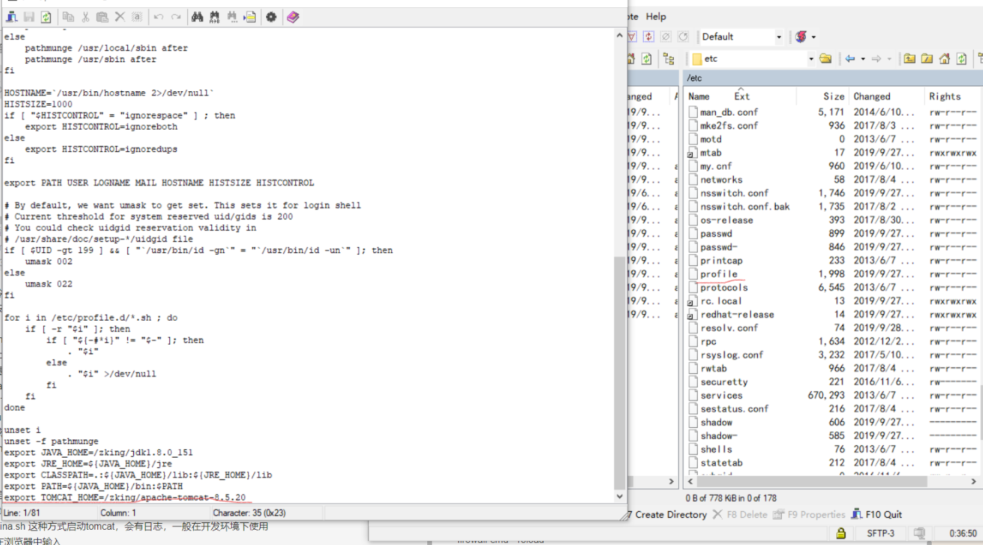Click the F10 Quit button

(x=876, y=514)
